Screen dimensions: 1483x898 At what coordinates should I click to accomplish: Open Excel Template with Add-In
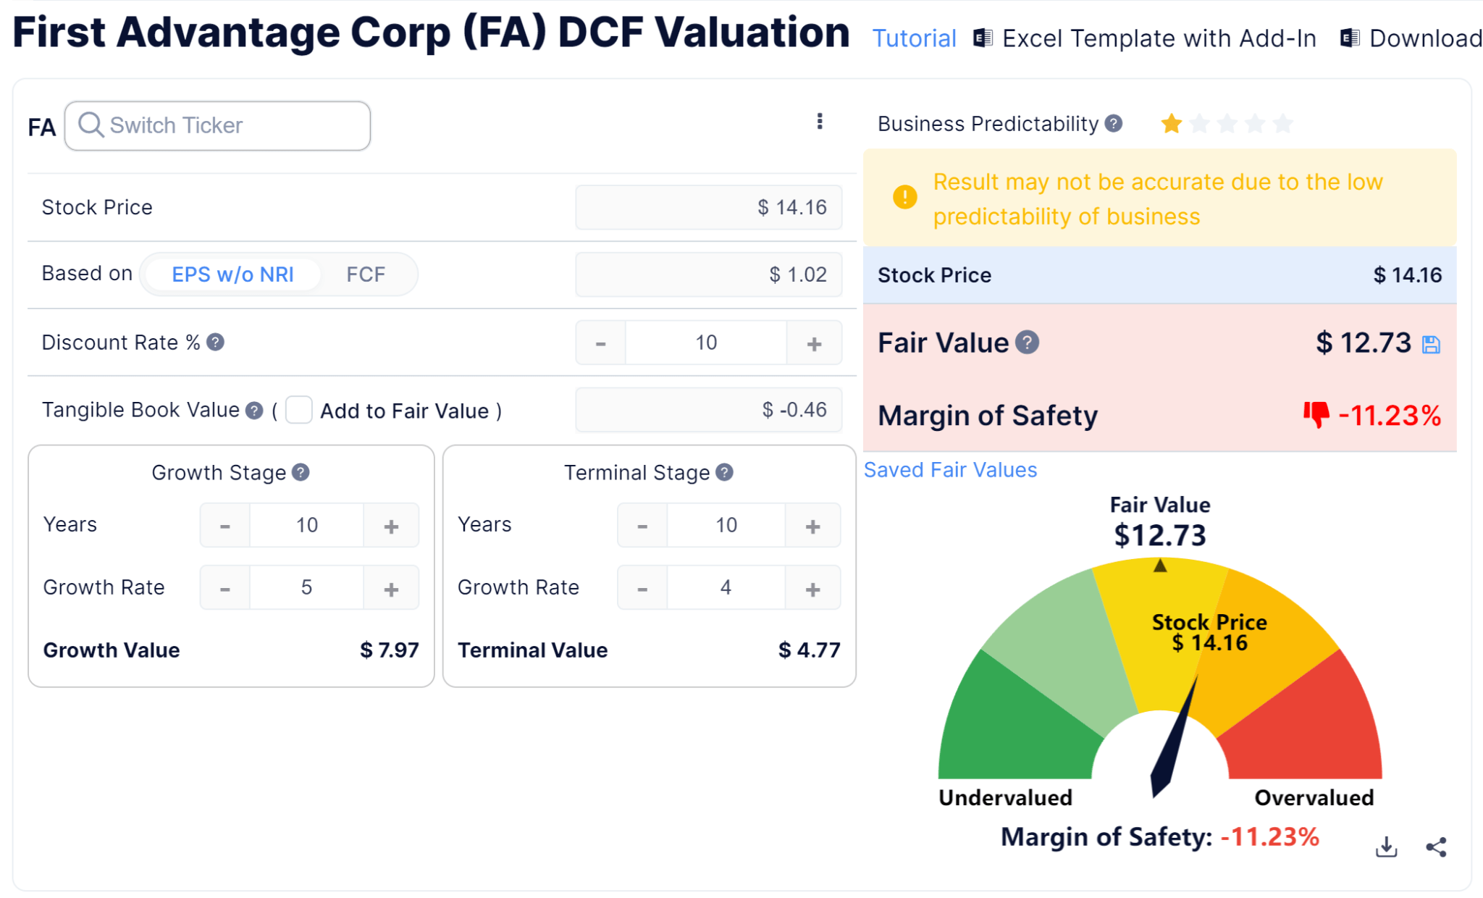tap(1159, 38)
